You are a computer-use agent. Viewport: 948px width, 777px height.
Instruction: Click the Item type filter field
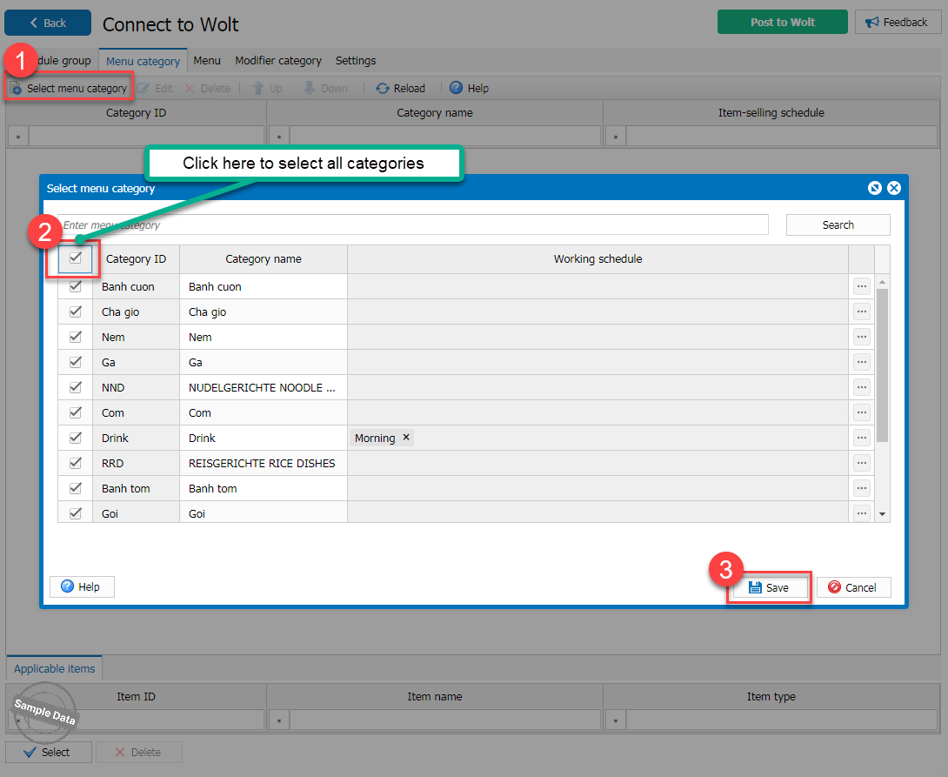click(782, 720)
